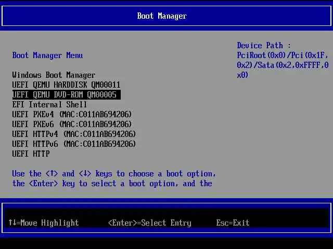Select Windows Boot Manager entry

pyautogui.click(x=54, y=75)
